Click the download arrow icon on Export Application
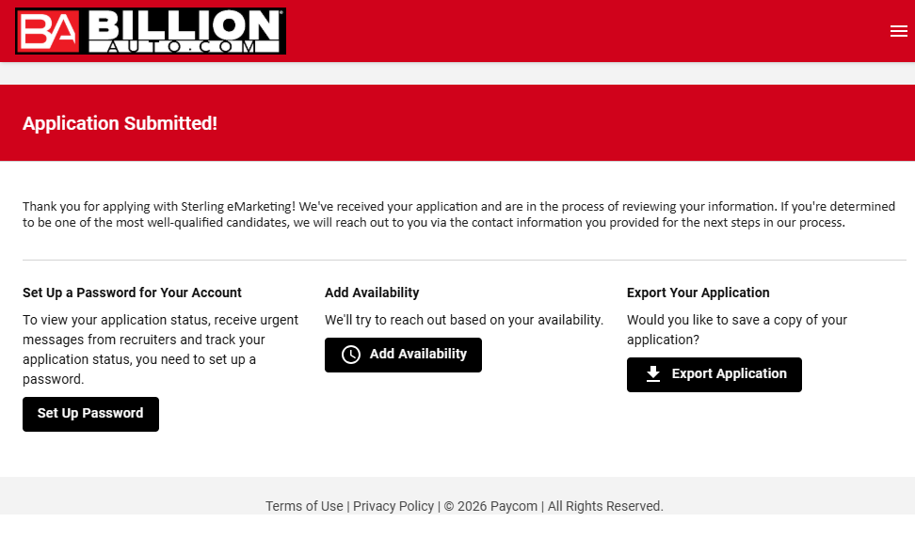 (653, 374)
